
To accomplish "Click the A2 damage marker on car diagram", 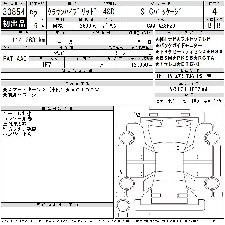I will tap(138, 115).
